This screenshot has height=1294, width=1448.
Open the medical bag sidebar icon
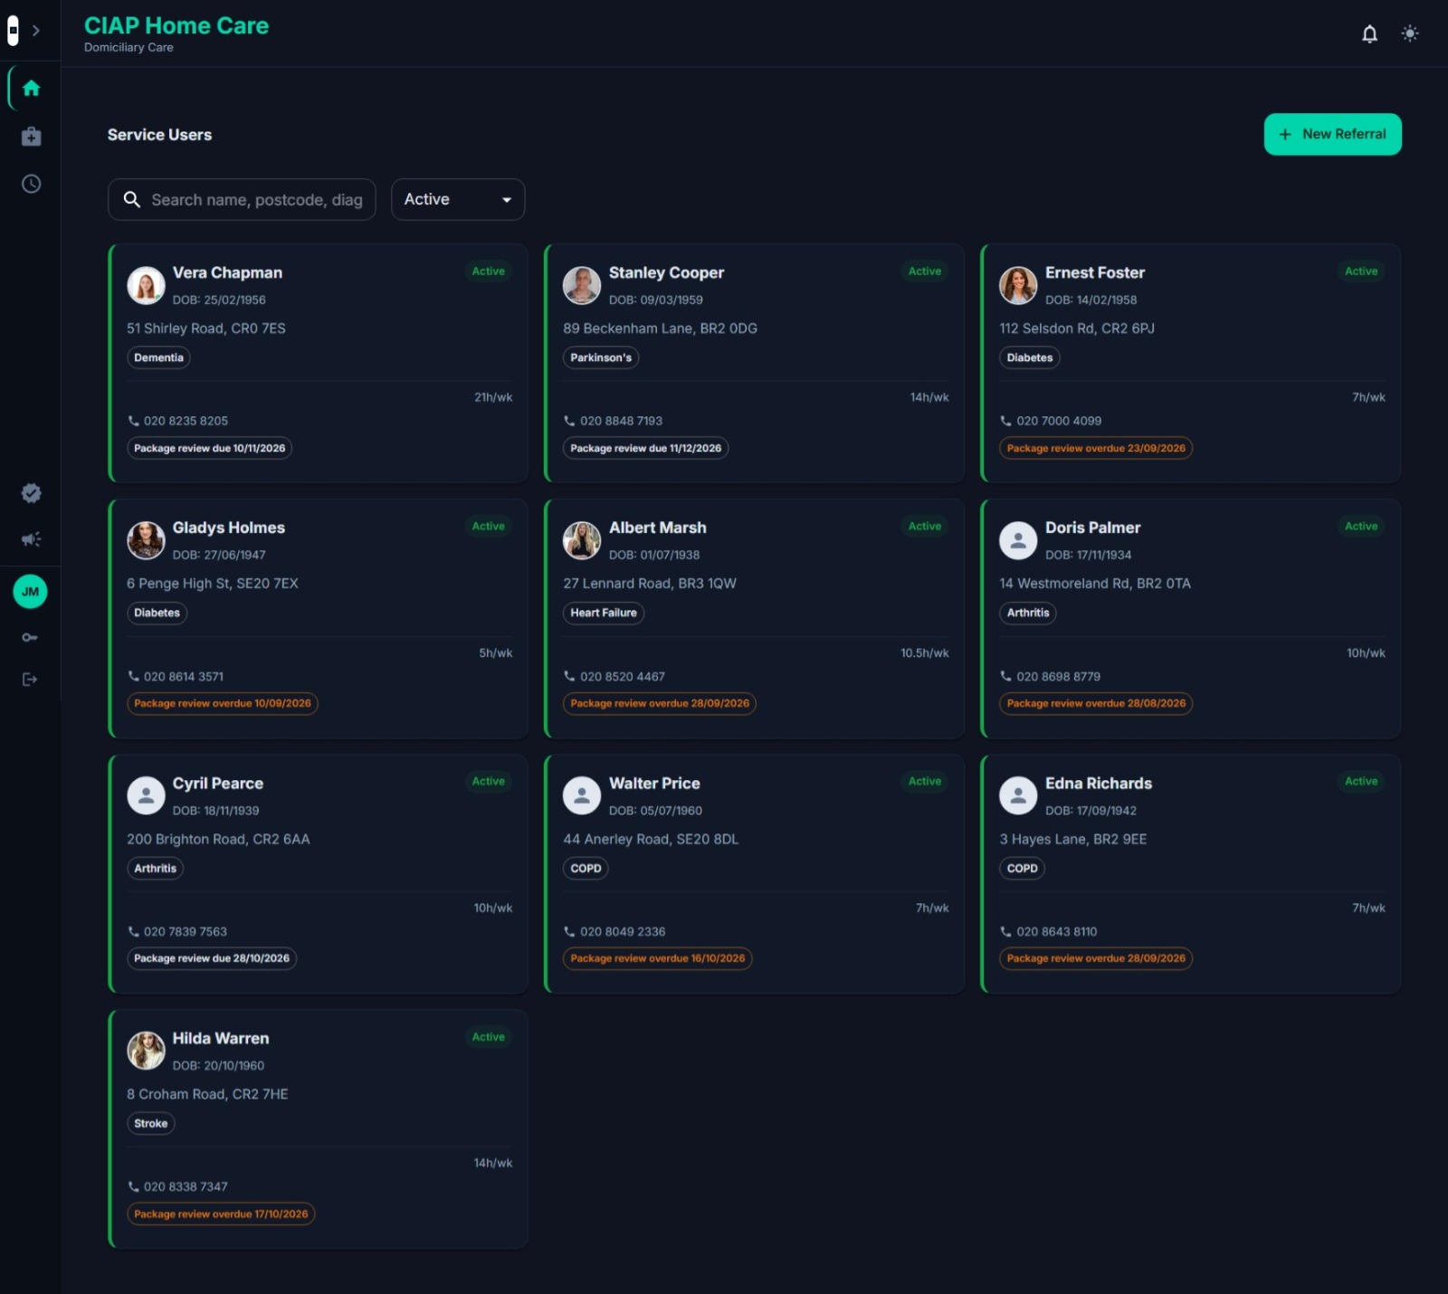coord(31,136)
